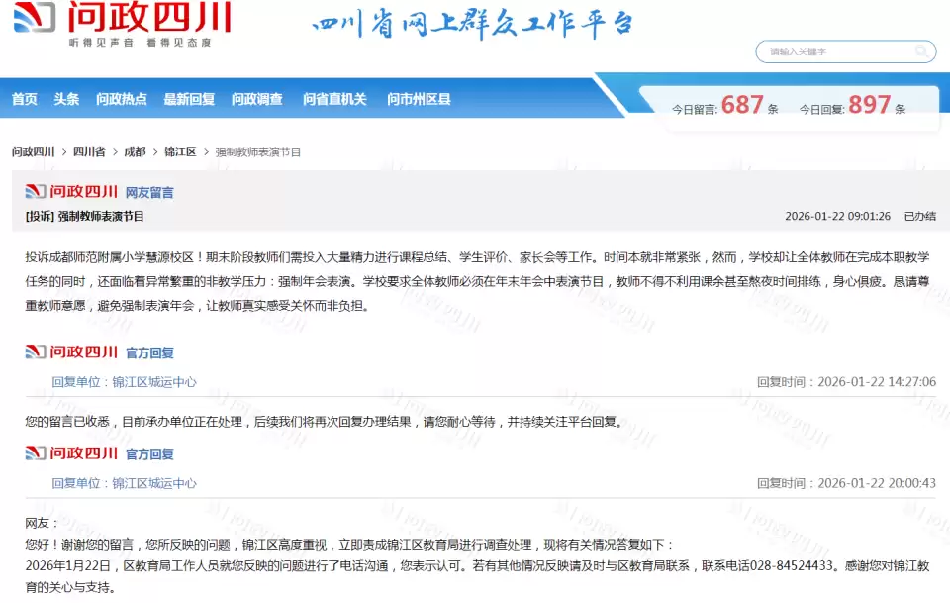Click the 锦江区城运中心 reply unit link
The width and height of the screenshot is (950, 603).
click(x=152, y=382)
